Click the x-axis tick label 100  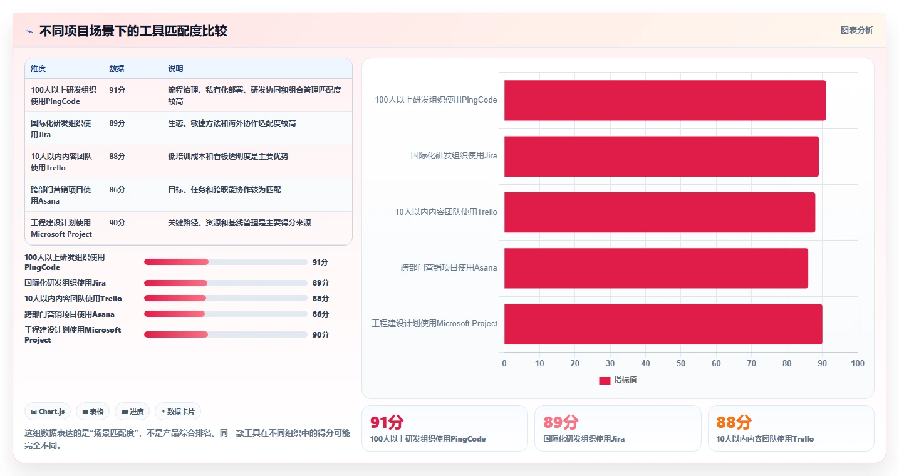click(x=858, y=364)
